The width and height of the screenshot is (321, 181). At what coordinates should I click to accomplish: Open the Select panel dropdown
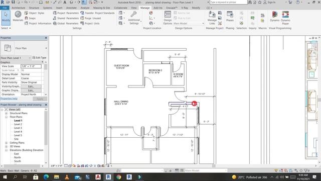coord(6,28)
